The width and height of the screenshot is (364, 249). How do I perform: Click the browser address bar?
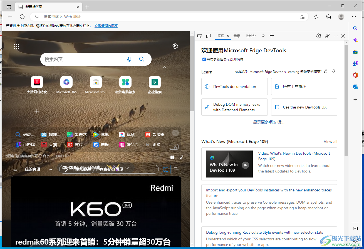[170, 17]
